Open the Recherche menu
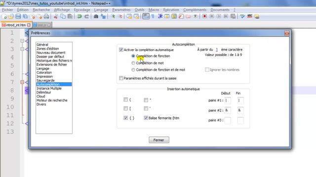 (41, 10)
